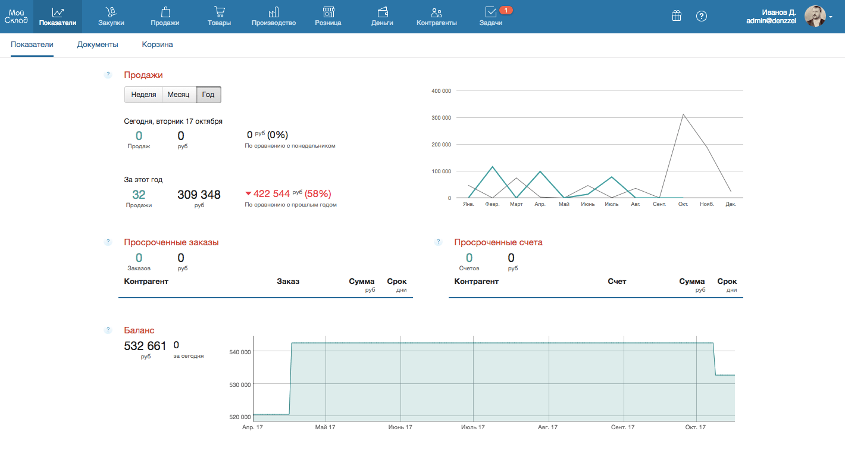Open help hint next to Просроченные счета
Image resolution: width=845 pixels, height=456 pixels.
(x=439, y=242)
